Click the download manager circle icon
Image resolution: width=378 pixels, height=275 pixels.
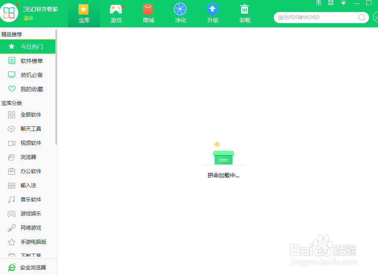376,17
